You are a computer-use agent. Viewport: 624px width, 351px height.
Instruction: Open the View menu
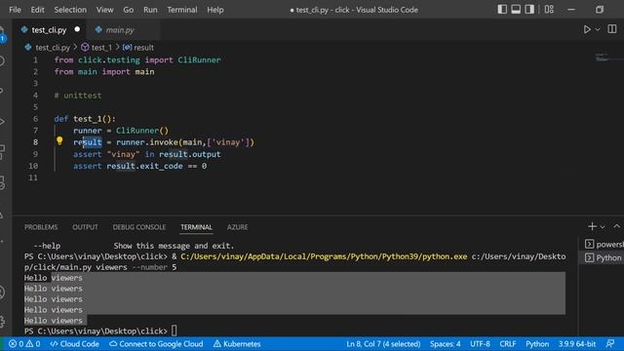(x=104, y=10)
